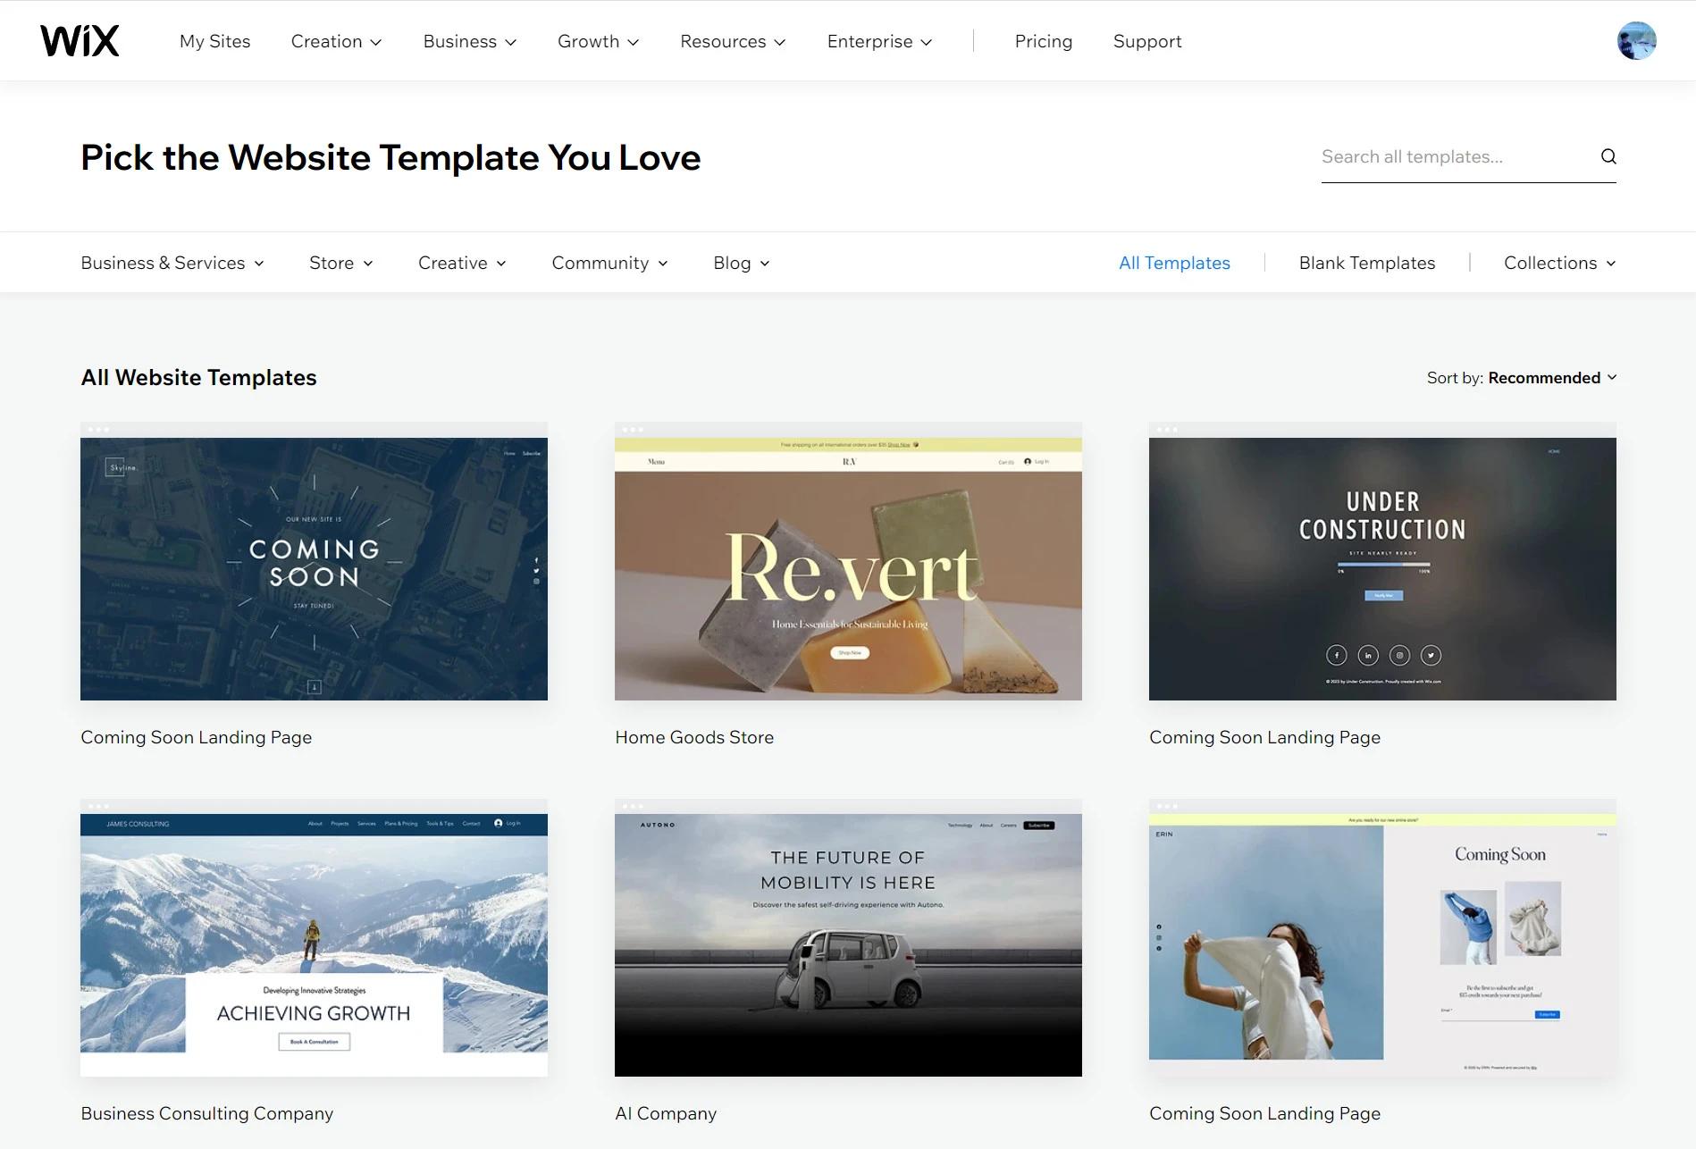Expand the Business & Services category

(172, 263)
